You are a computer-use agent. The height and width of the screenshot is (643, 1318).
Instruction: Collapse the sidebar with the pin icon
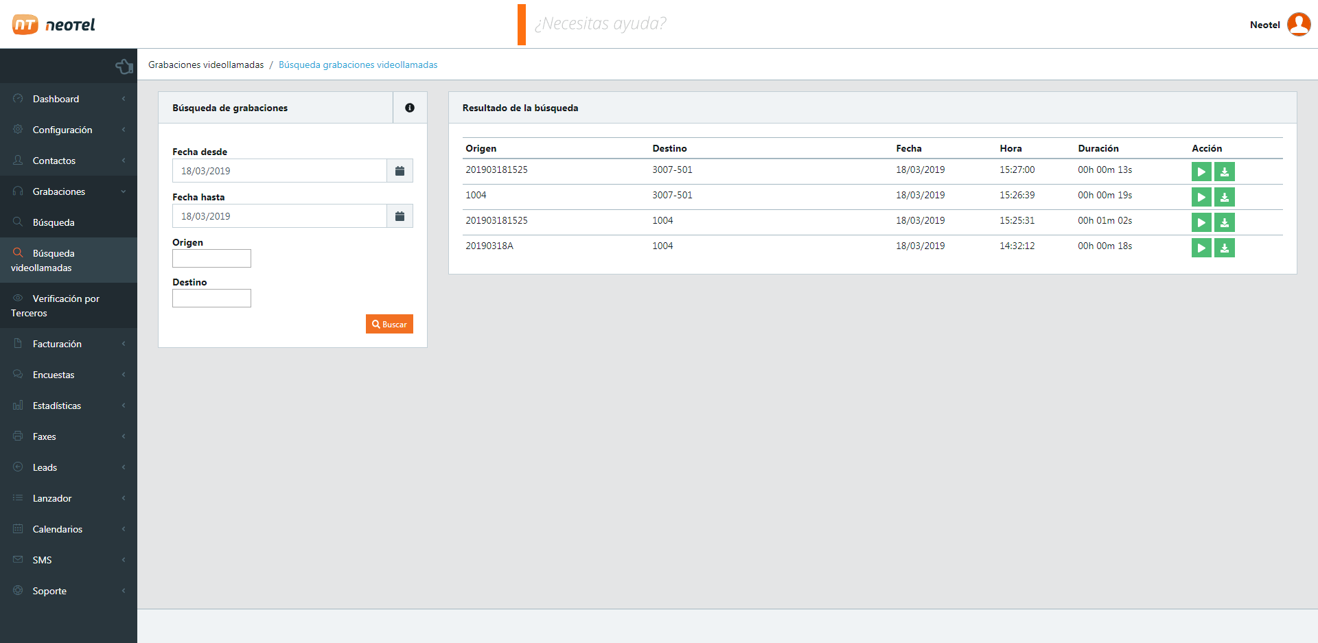124,67
